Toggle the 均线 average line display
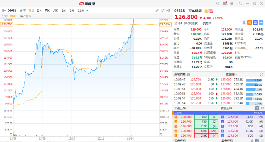This screenshot has height=142, width=265. 13,16
